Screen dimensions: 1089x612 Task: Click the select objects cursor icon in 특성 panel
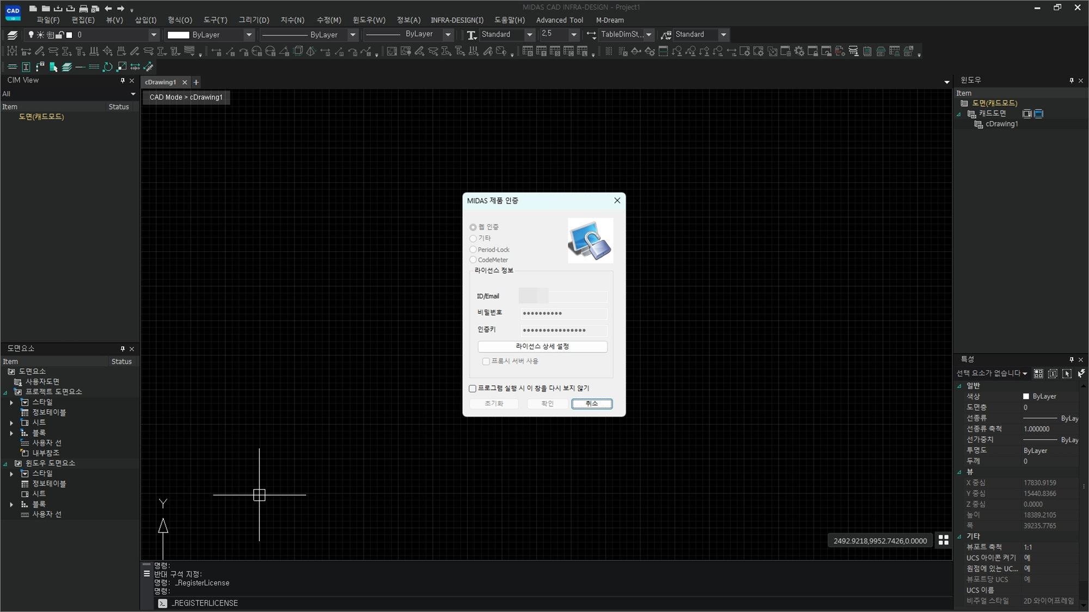[x=1067, y=374]
